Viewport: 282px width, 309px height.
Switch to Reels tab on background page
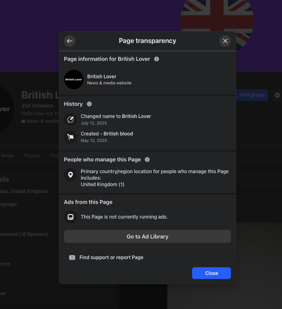(x=7, y=156)
